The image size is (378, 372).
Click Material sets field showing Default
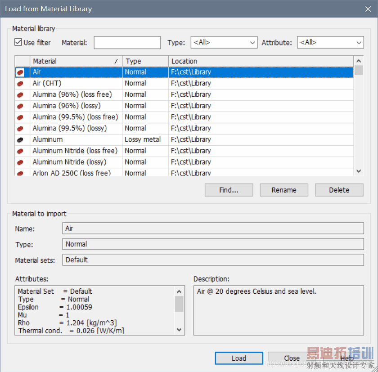coord(213,260)
